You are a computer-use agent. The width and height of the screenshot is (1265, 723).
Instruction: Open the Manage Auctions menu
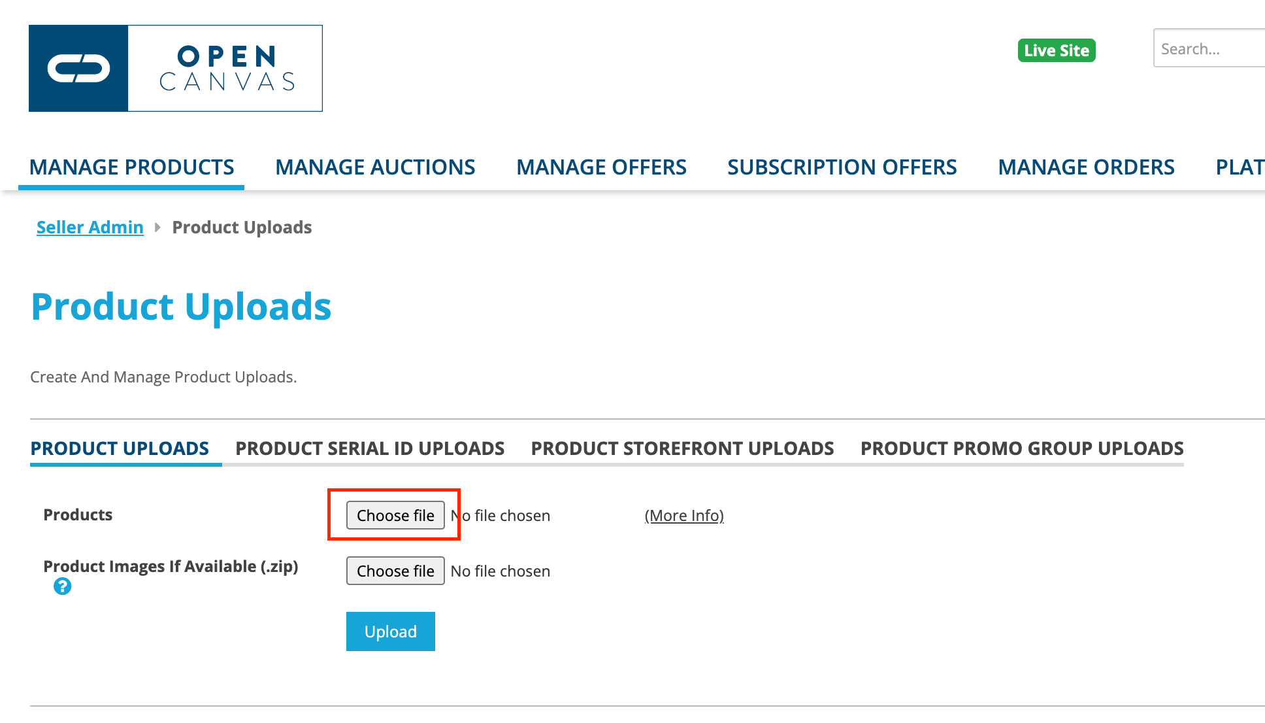(375, 167)
